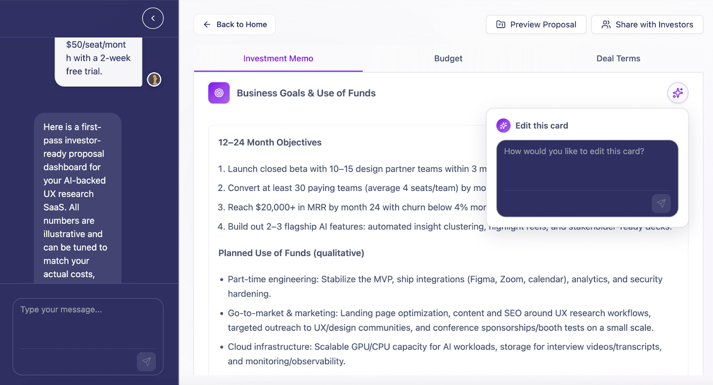Open Preview Proposal
This screenshot has height=385, width=713.
click(x=536, y=24)
